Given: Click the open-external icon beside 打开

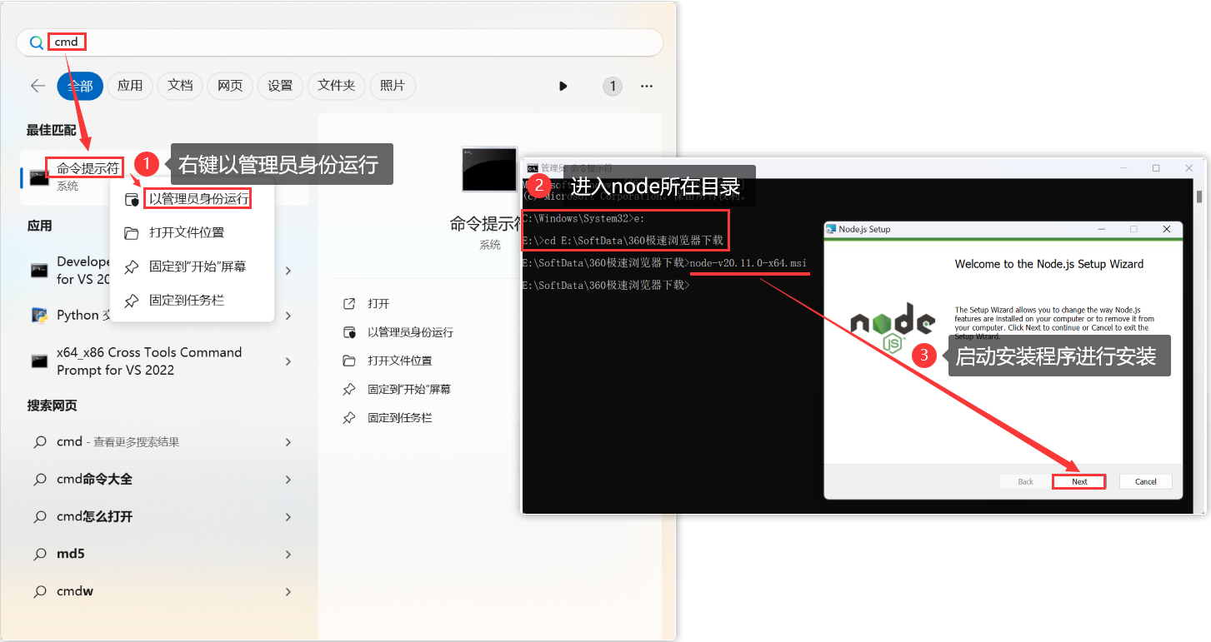Looking at the screenshot, I should (350, 304).
